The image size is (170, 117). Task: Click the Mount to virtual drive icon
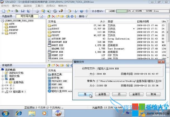tap(55, 11)
